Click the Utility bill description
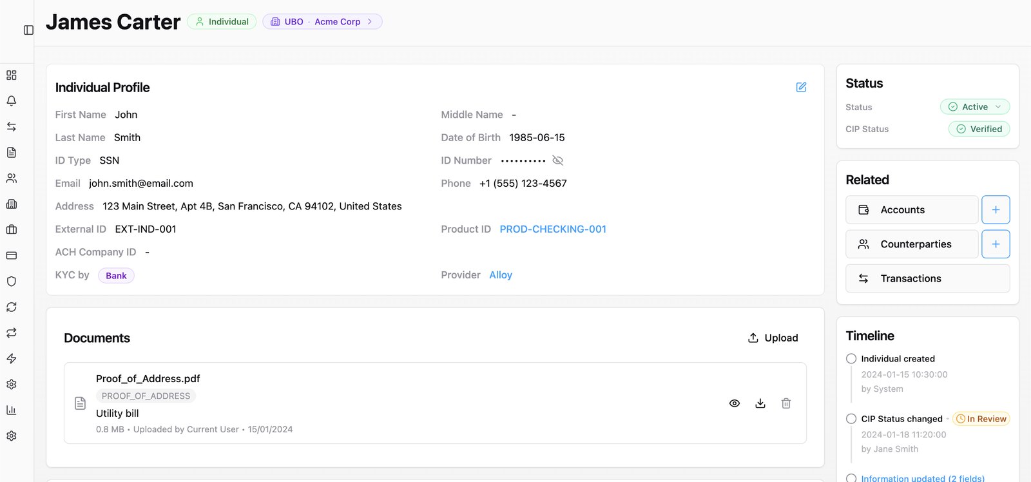This screenshot has width=1031, height=482. (x=117, y=414)
